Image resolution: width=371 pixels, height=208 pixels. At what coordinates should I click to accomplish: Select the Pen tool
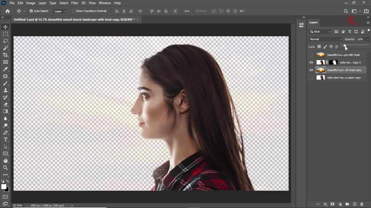pyautogui.click(x=6, y=133)
